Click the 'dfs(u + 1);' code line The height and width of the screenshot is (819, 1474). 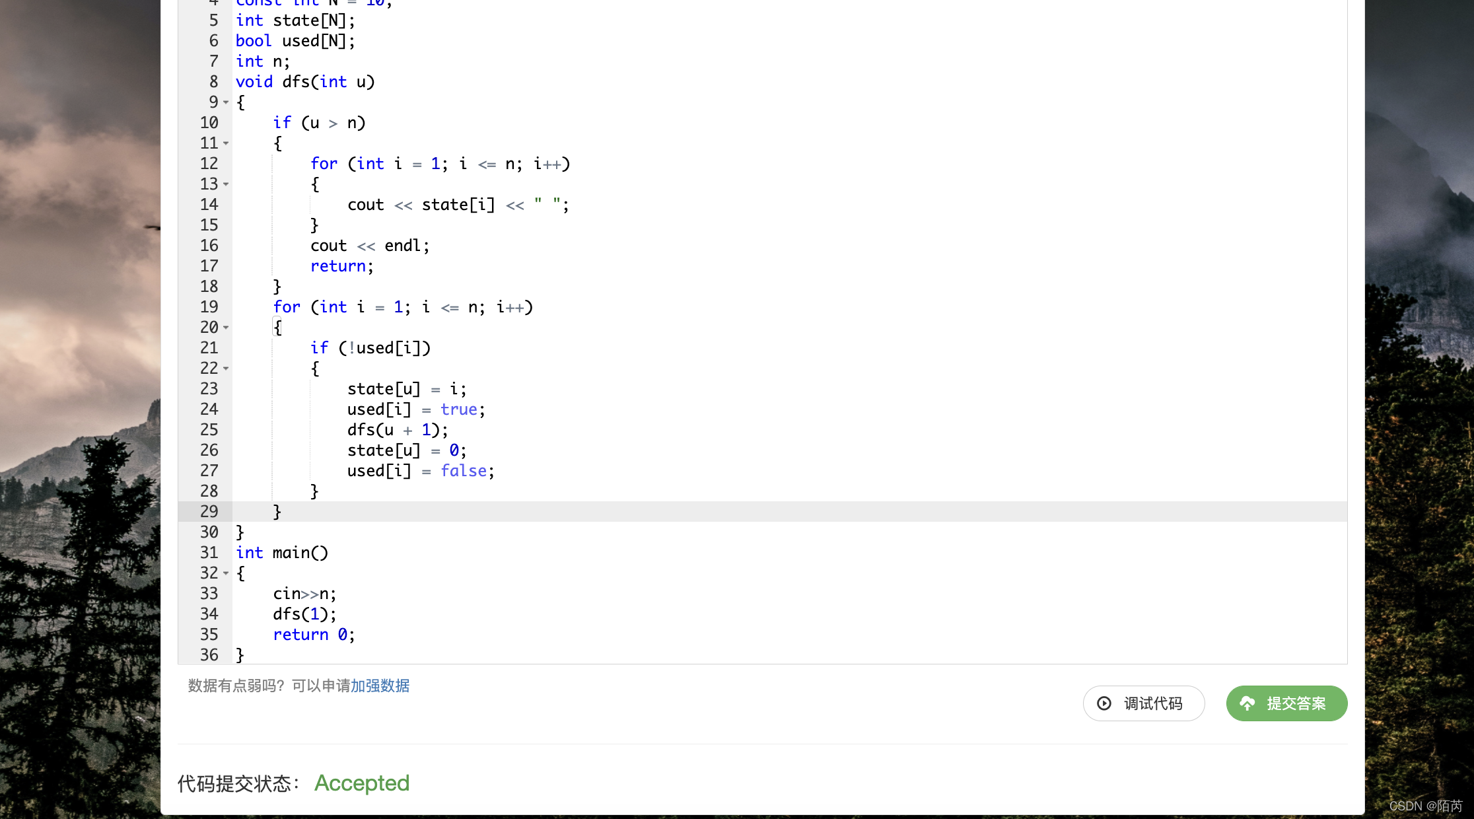(398, 430)
